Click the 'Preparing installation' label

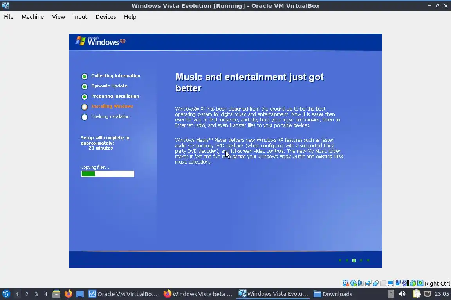(115, 96)
